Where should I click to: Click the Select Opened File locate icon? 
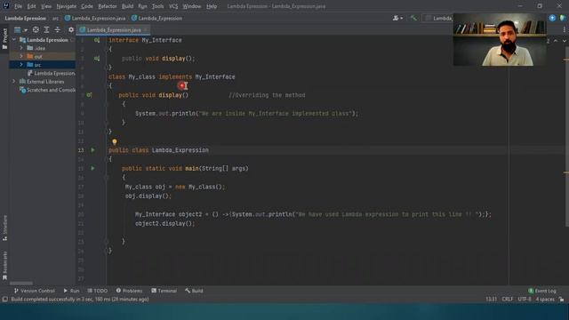(36, 29)
